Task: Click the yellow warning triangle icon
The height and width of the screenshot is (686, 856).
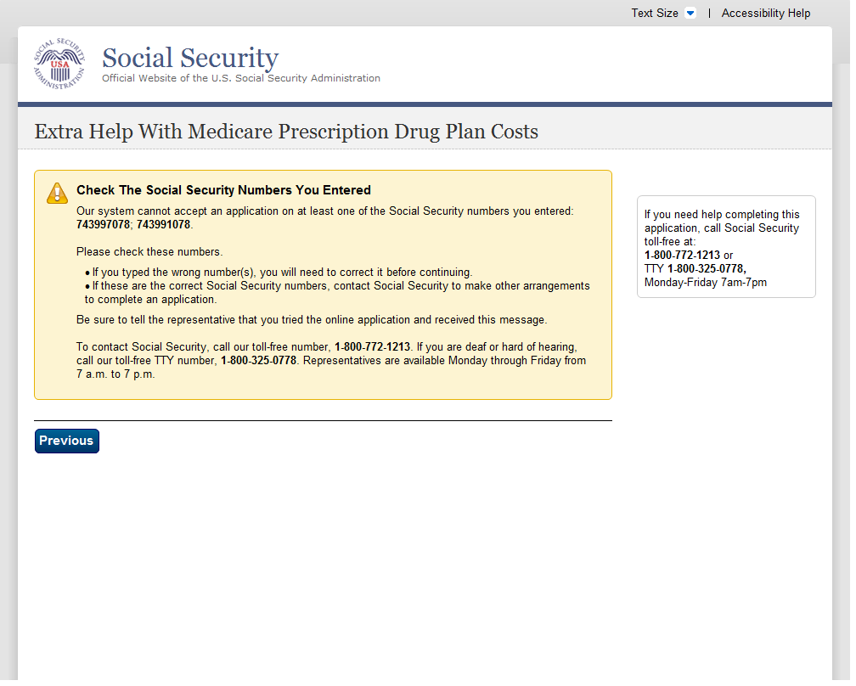Action: coord(57,194)
